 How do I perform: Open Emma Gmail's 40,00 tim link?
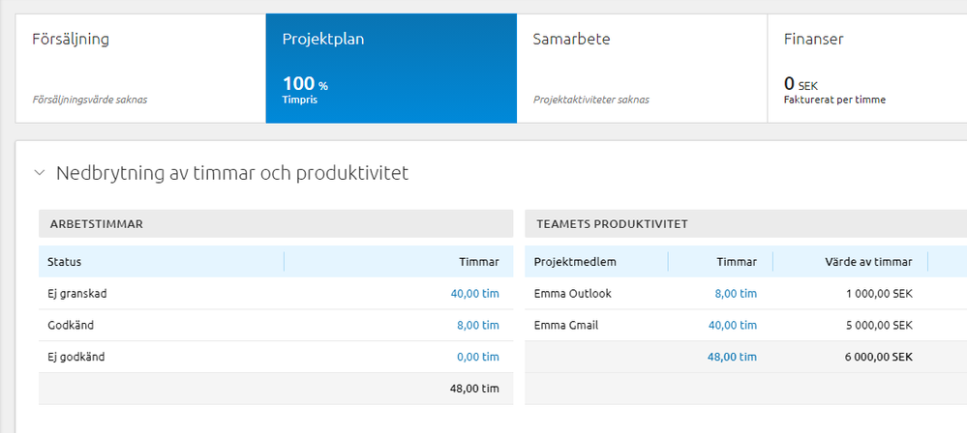pos(733,326)
